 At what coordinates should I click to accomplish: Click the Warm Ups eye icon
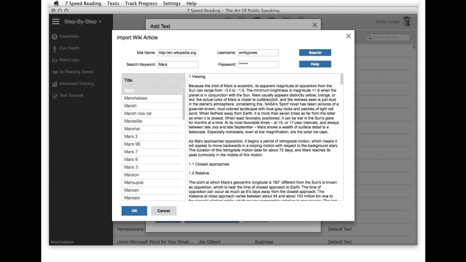point(55,60)
